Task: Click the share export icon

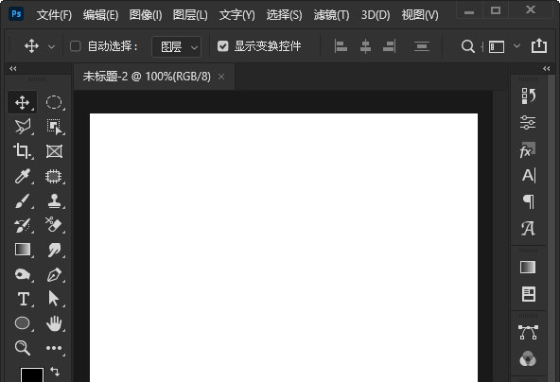Action: [x=539, y=45]
